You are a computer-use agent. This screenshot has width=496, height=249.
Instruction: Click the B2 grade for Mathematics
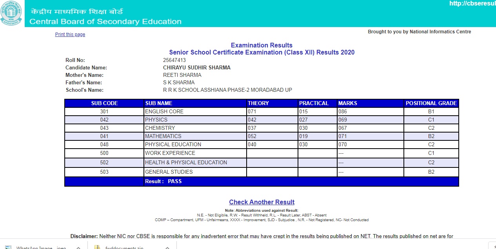point(431,136)
